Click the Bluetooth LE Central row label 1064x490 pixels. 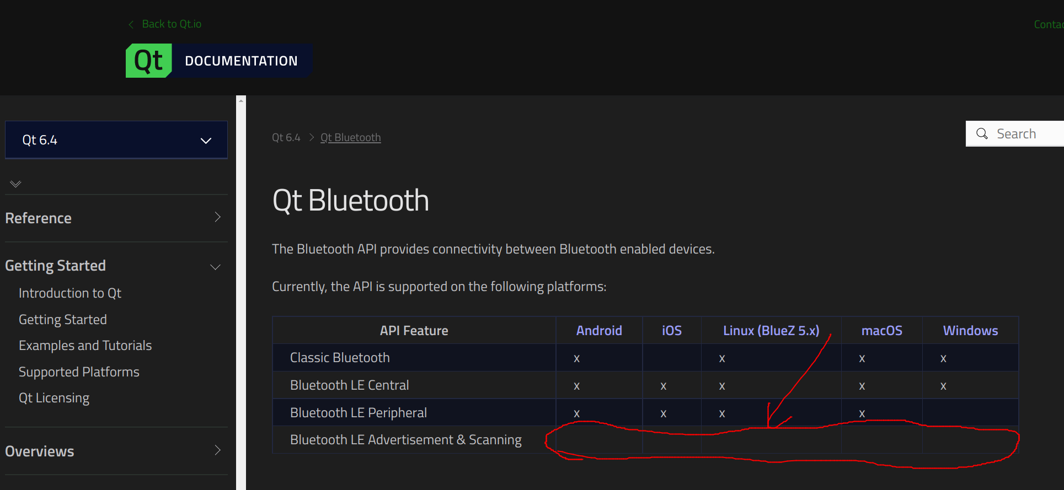pos(350,385)
